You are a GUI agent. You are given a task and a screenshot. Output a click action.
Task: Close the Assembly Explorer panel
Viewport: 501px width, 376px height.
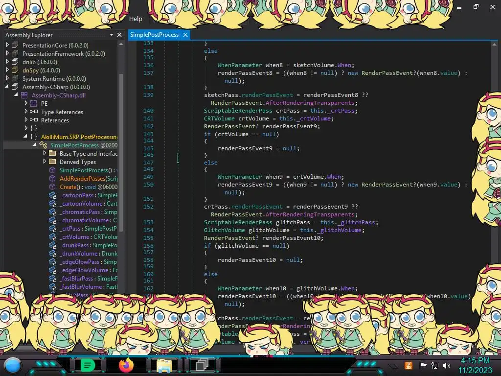(x=119, y=35)
